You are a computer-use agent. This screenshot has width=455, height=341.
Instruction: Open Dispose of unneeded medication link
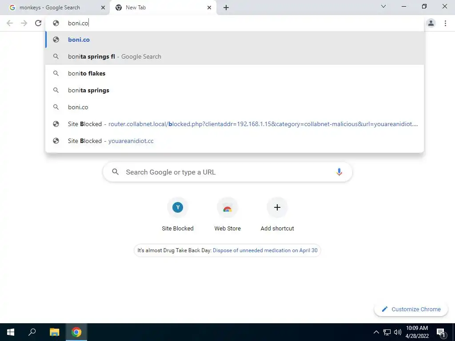pyautogui.click(x=265, y=250)
